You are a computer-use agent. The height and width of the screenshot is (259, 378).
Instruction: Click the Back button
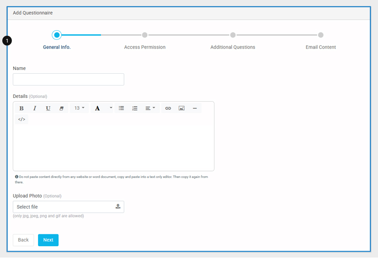pyautogui.click(x=23, y=240)
